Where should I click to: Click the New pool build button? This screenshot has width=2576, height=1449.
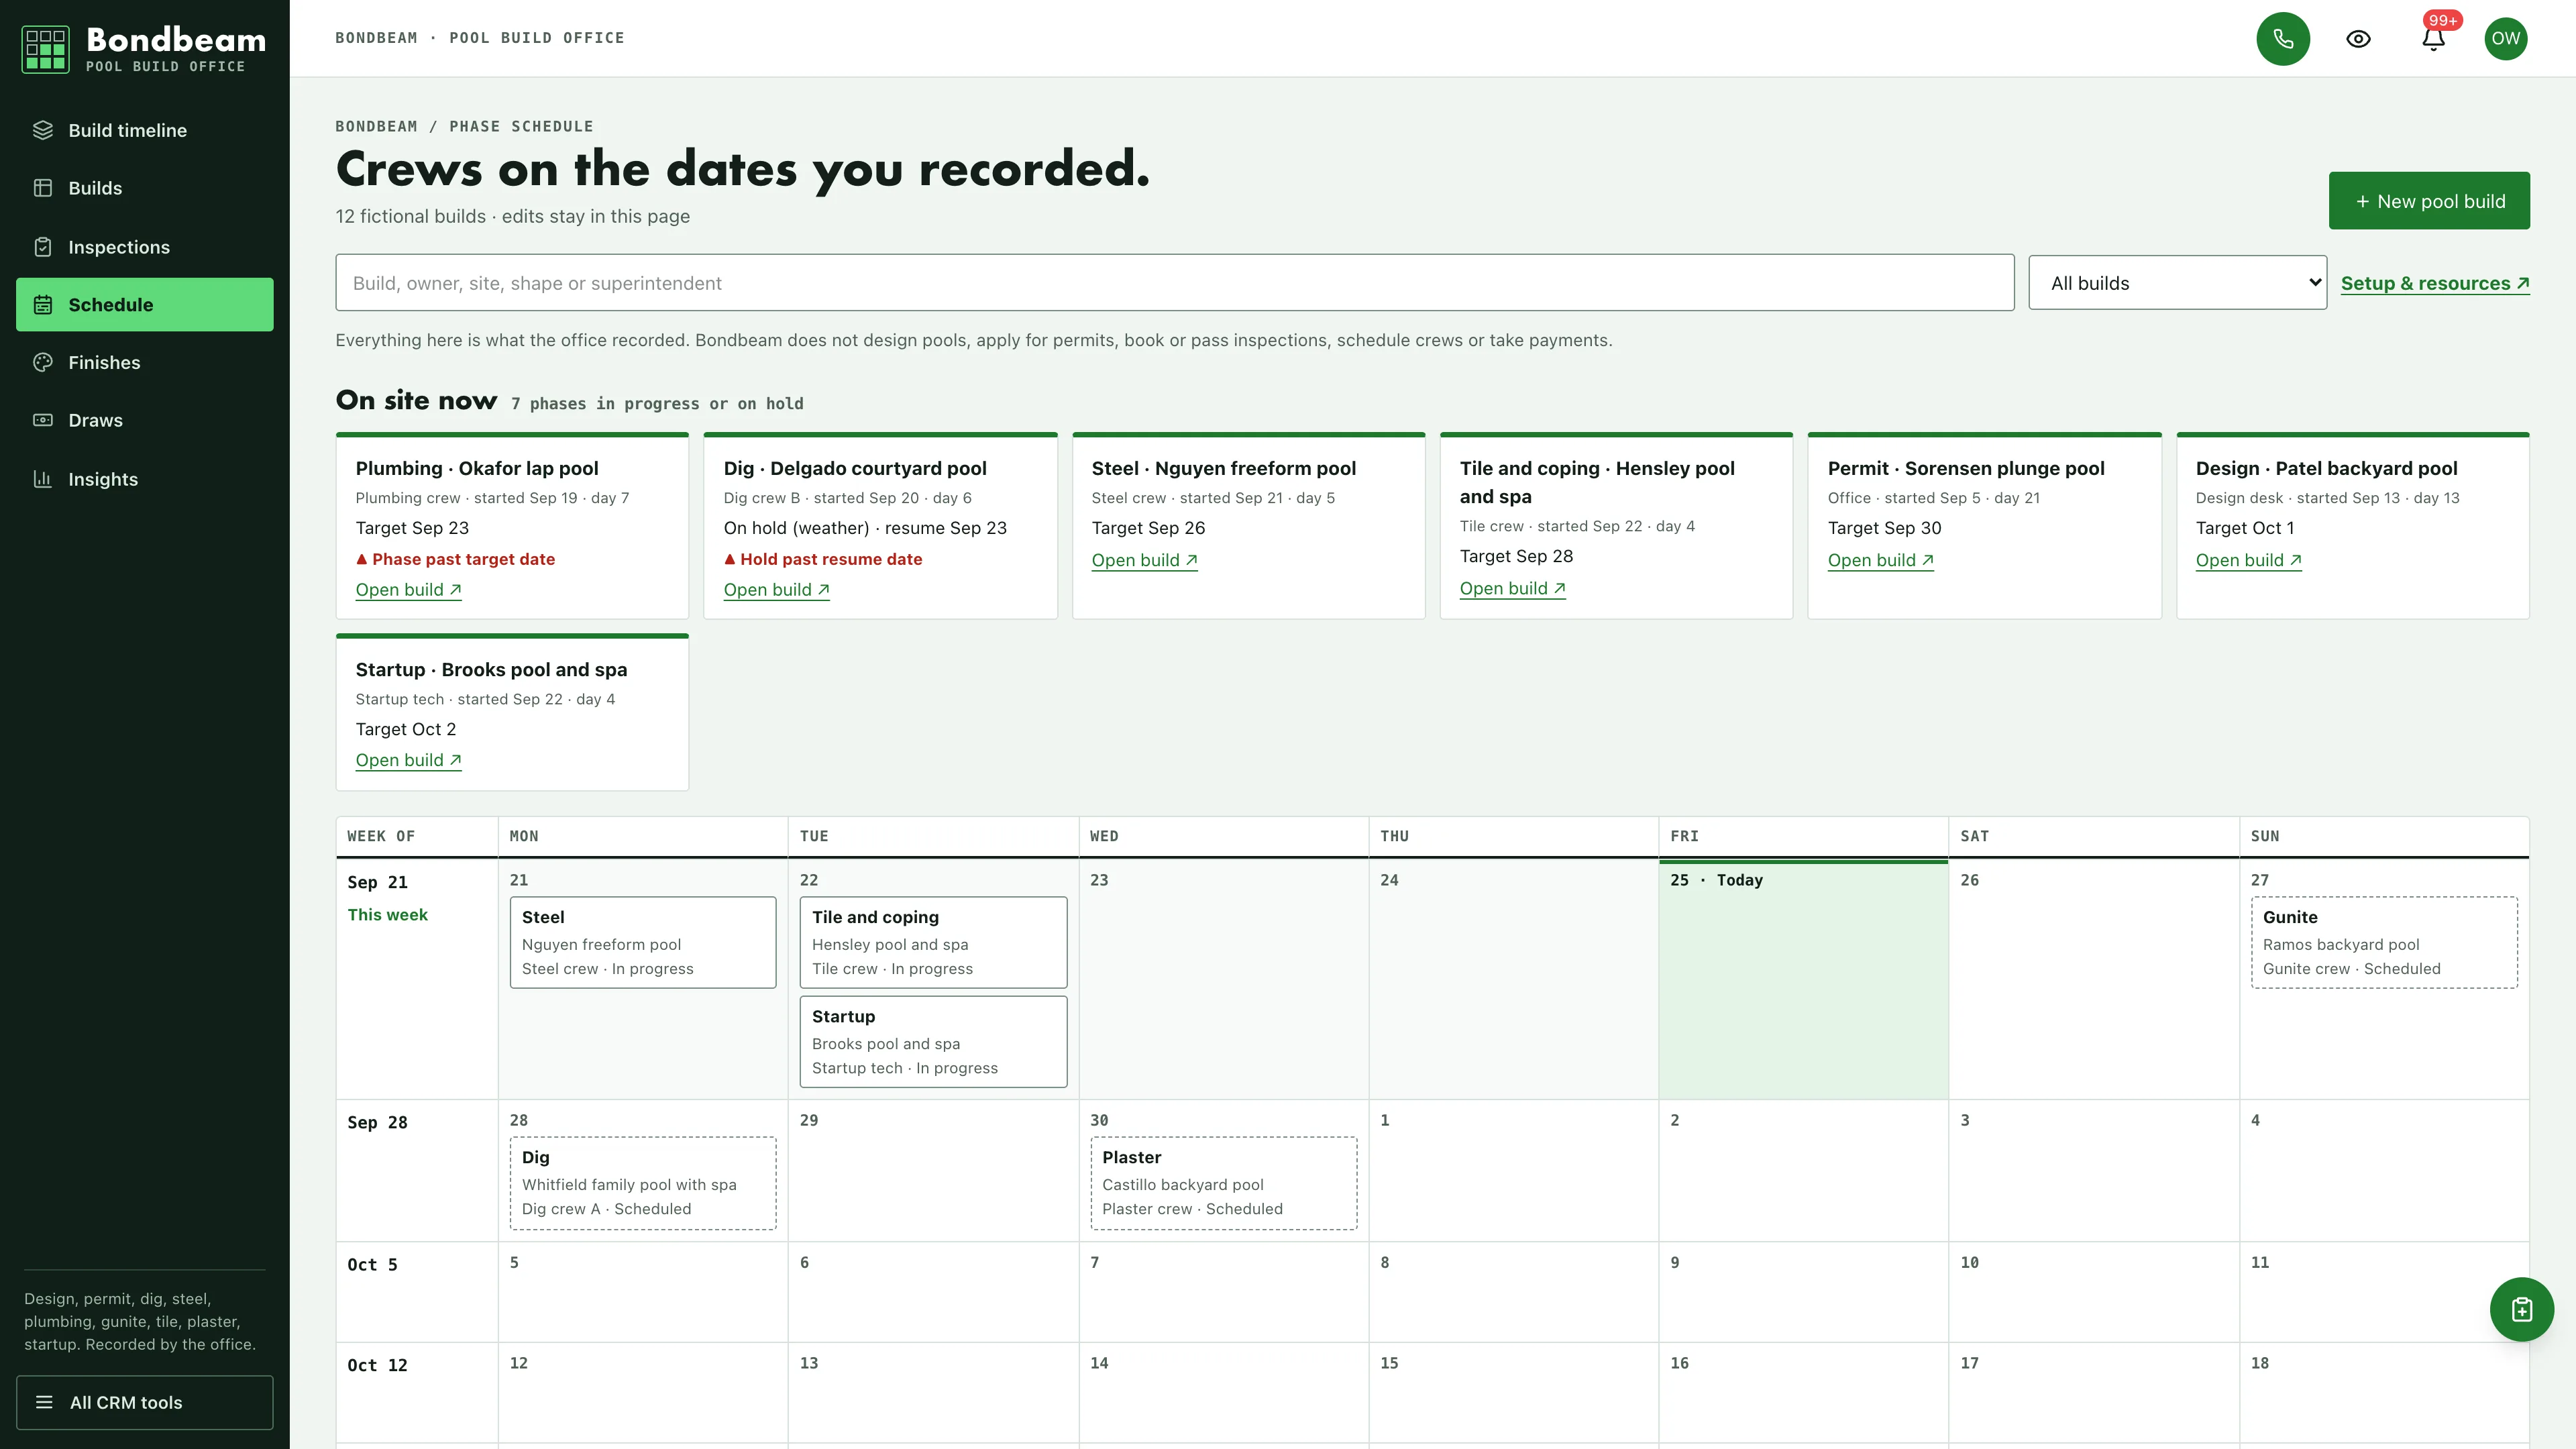tap(2429, 201)
